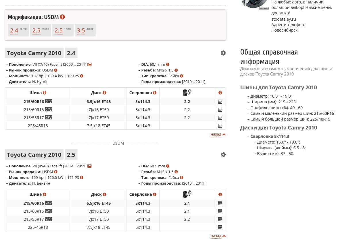This screenshot has width=340, height=242.
Task: View generation photo icon in 2.5 section
Action: tap(89, 166)
